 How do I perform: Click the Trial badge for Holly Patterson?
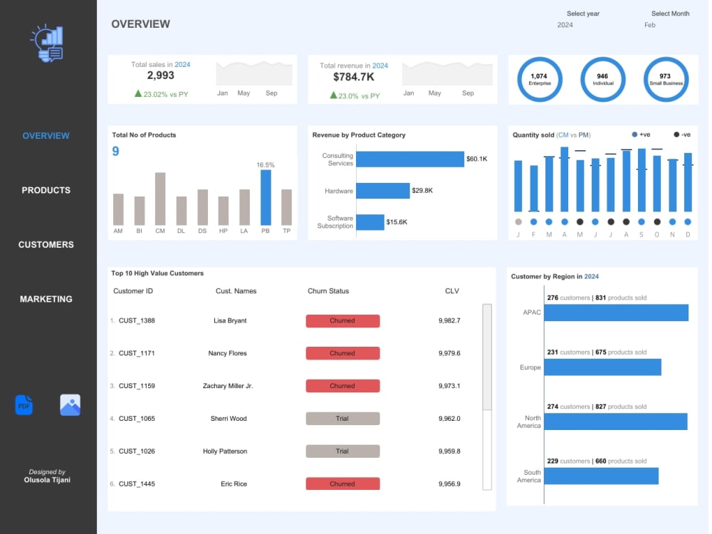(343, 451)
